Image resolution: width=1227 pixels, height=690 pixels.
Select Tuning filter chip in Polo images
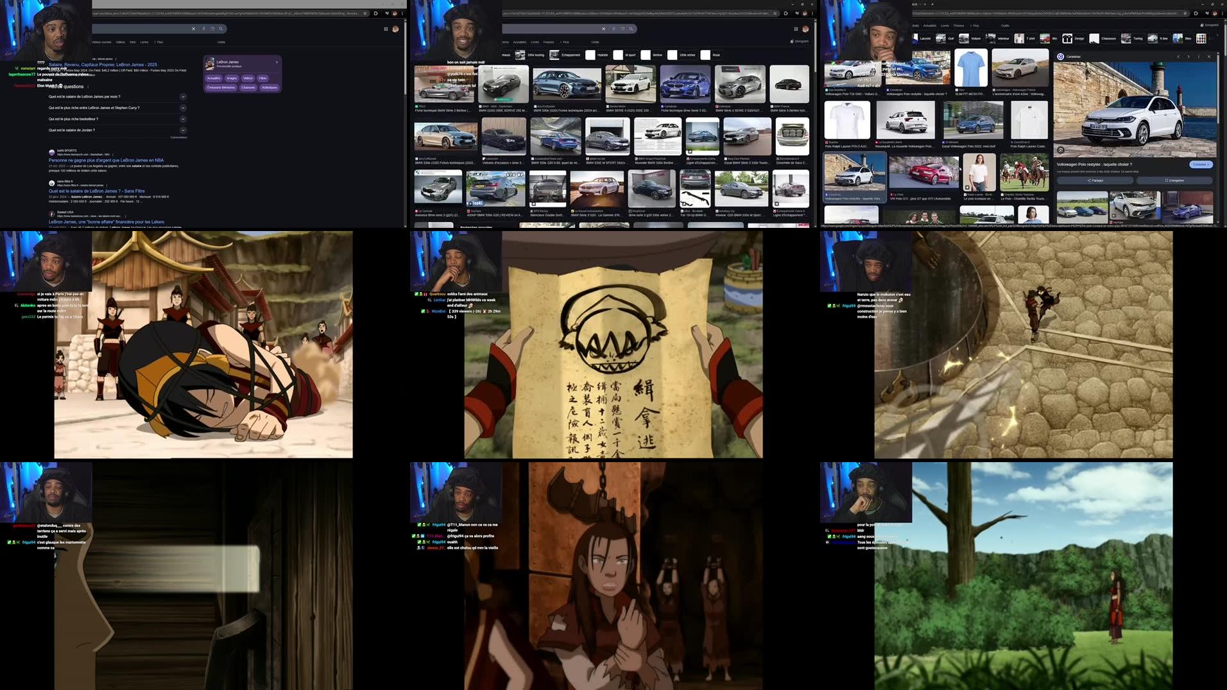[1132, 39]
